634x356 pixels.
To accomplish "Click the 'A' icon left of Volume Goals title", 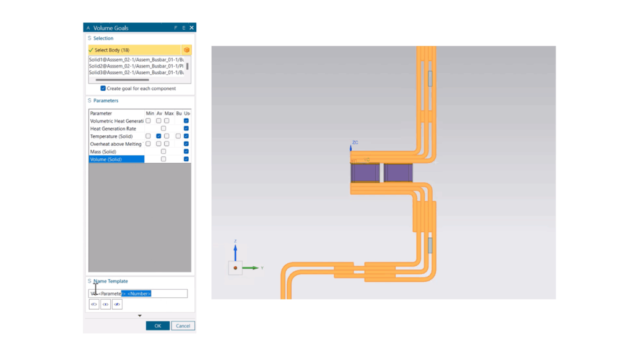I will click(88, 28).
